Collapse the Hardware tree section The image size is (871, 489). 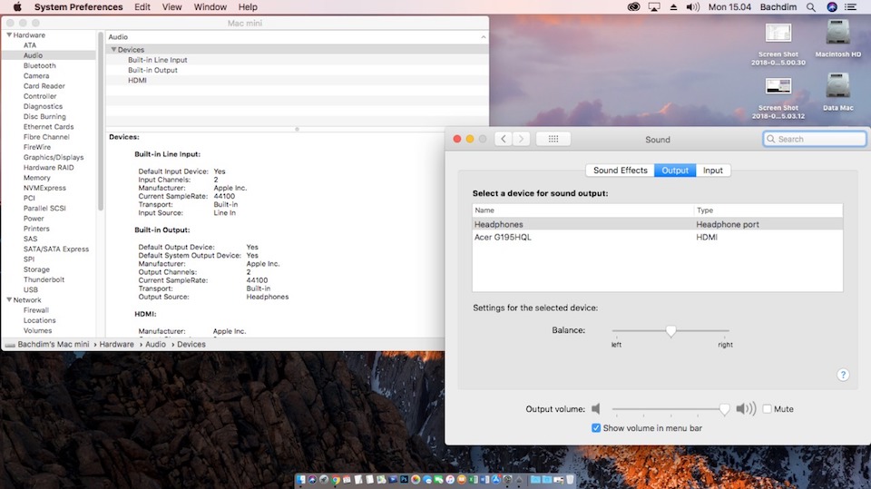[8, 35]
